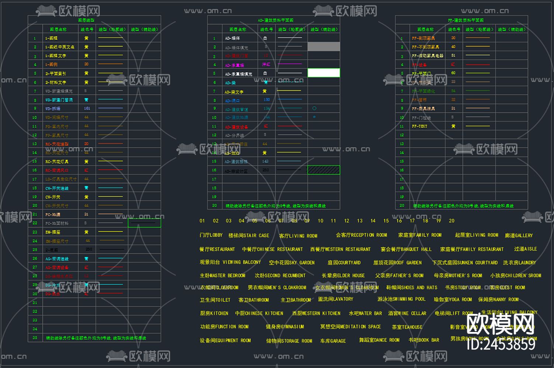Click the hatch pattern sample for AD-非设计区
Viewport: 554px width, 368px height.
pos(323,170)
